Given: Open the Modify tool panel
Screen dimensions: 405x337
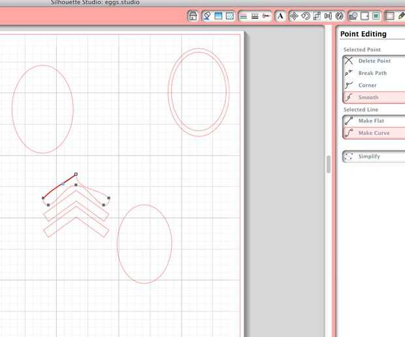Looking at the screenshot, I should 353,16.
